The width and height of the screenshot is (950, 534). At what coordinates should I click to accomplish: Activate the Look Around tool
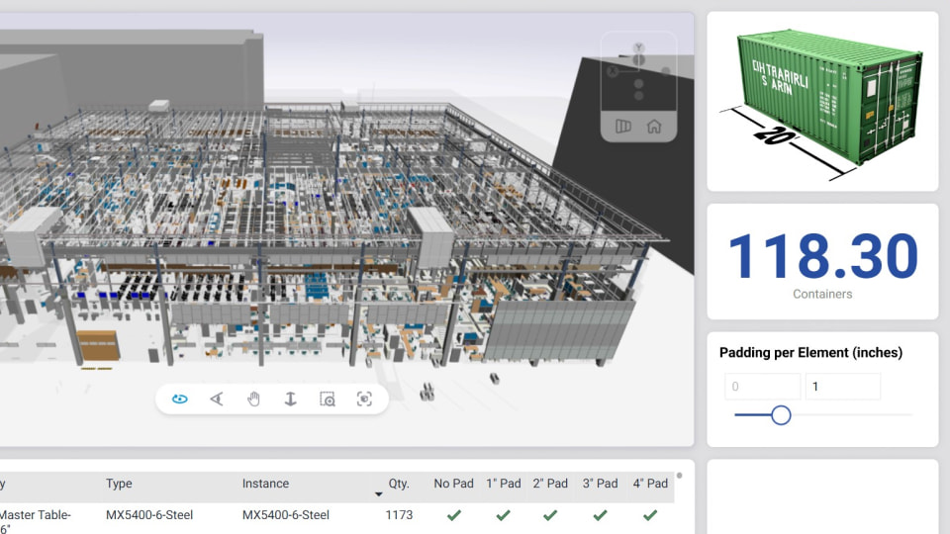click(217, 399)
